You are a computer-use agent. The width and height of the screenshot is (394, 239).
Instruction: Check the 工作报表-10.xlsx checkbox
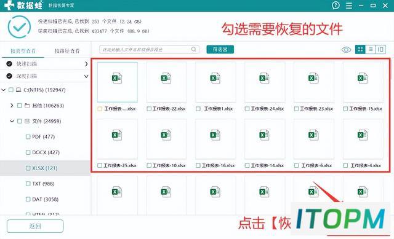pyautogui.click(x=149, y=165)
